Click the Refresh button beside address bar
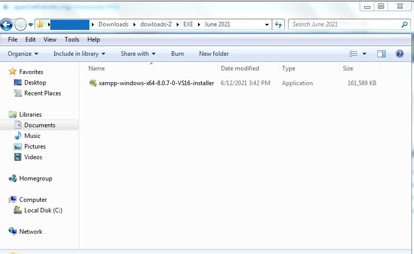The width and height of the screenshot is (414, 254). click(278, 24)
